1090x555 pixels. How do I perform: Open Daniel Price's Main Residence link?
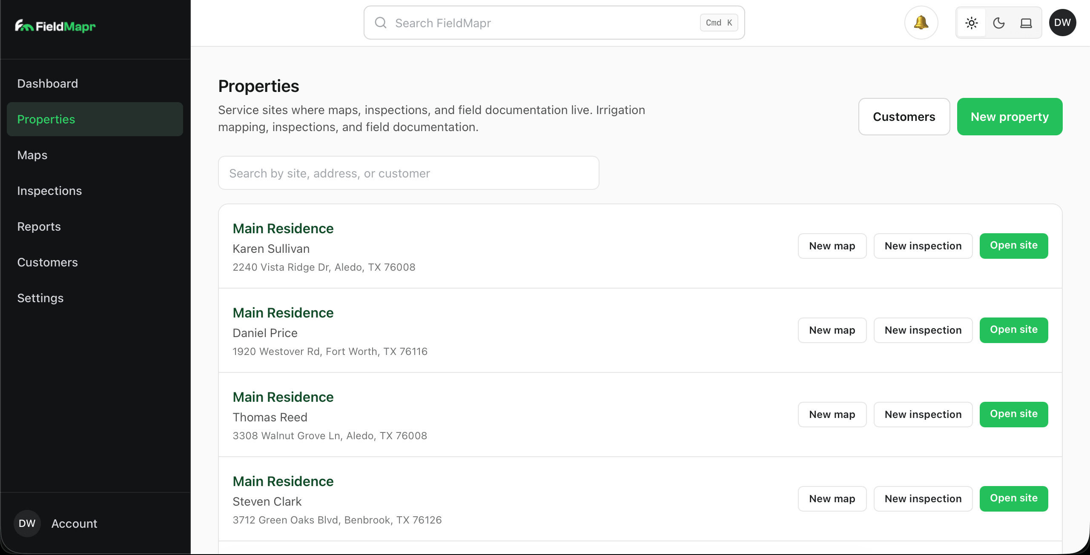(x=283, y=313)
